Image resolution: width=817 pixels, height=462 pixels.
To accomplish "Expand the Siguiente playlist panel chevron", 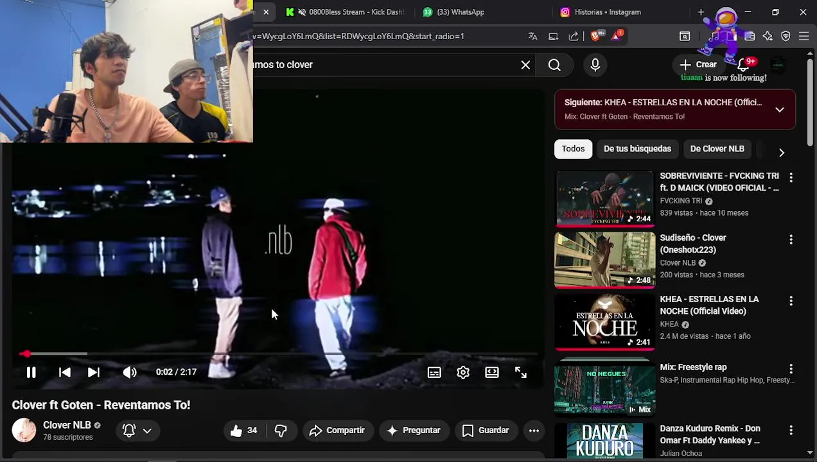I will [x=780, y=110].
